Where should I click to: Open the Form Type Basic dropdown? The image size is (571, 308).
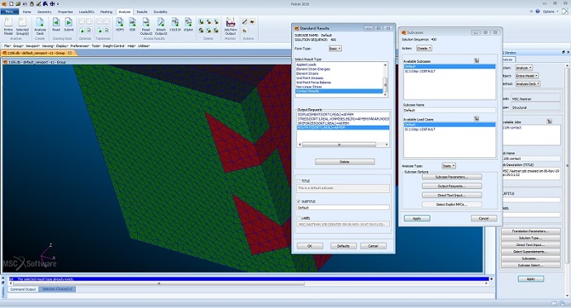[335, 48]
